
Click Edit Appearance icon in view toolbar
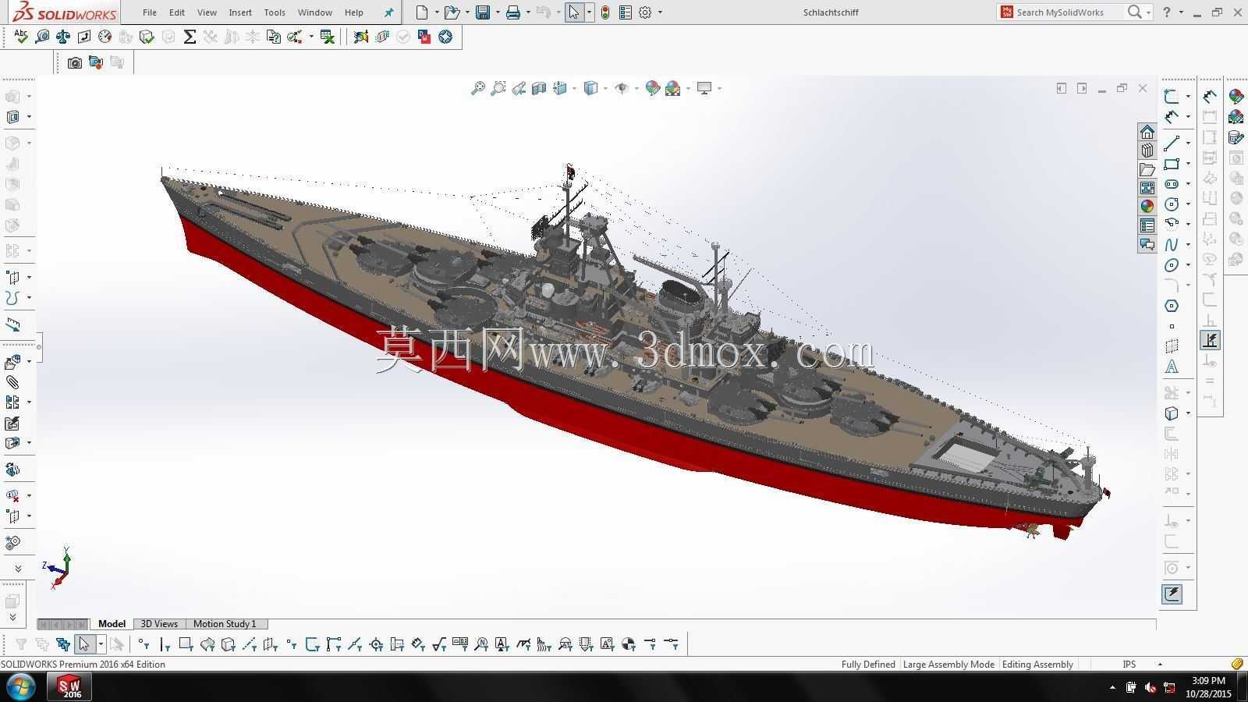click(653, 88)
